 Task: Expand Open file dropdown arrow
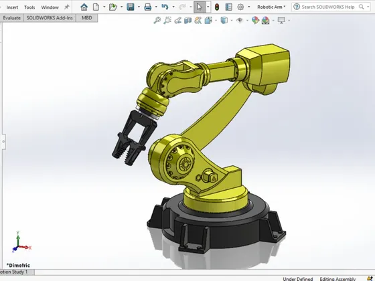coord(121,7)
